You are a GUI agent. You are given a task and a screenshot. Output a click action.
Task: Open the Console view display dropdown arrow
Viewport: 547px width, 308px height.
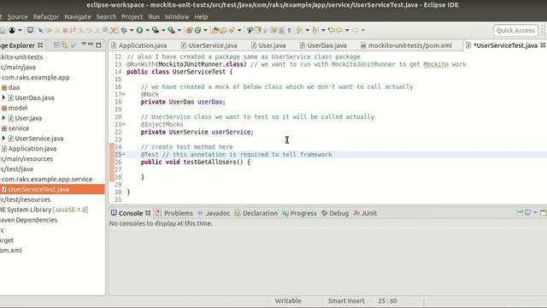click(x=535, y=212)
